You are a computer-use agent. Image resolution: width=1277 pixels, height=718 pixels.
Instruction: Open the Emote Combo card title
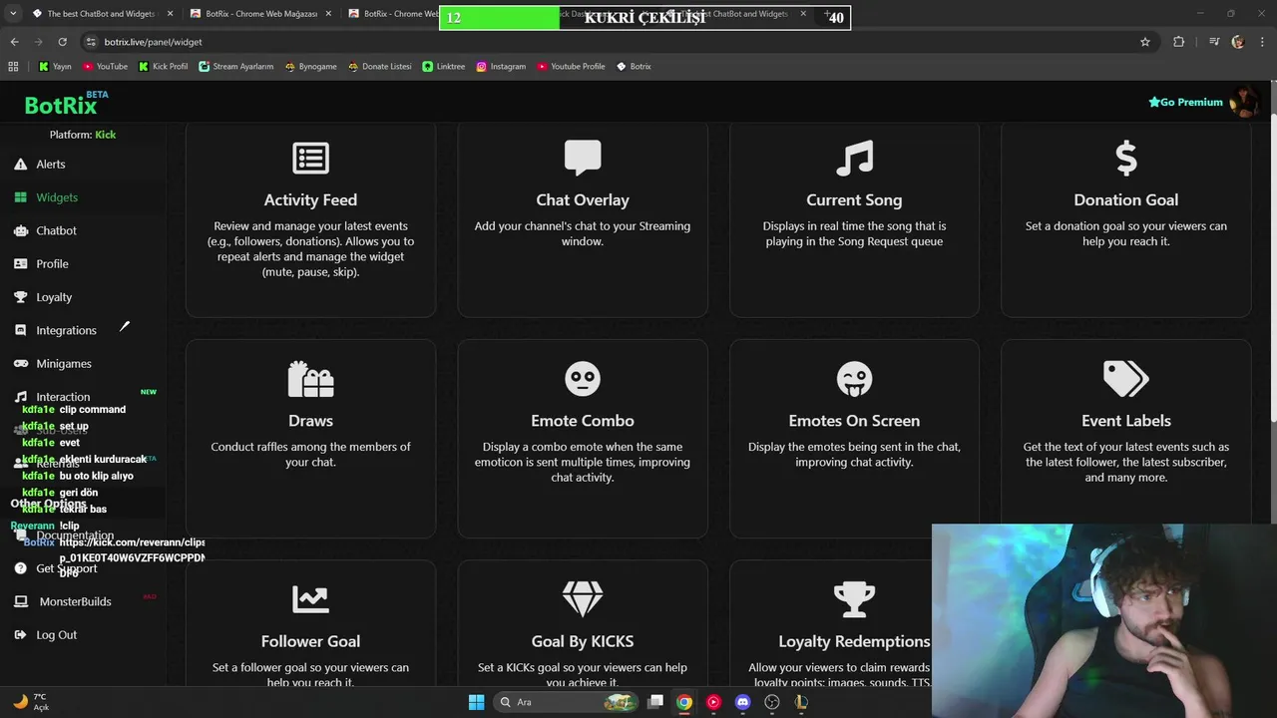(x=583, y=421)
